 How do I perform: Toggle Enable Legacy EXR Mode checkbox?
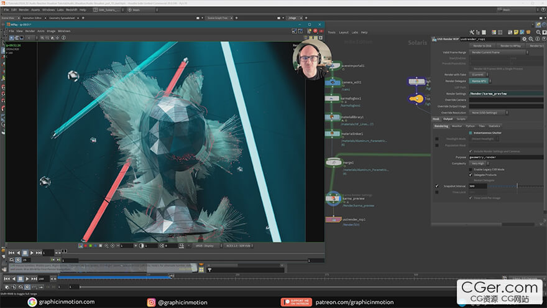coord(471,169)
